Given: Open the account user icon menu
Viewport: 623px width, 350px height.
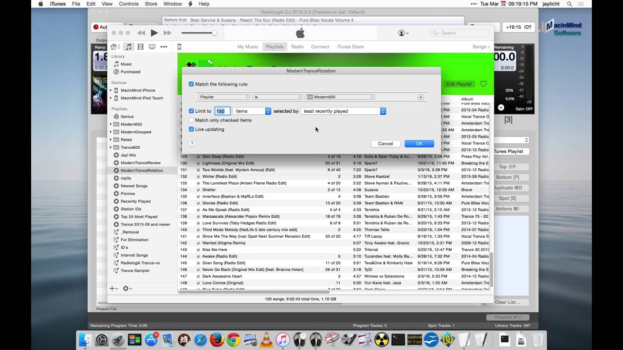Looking at the screenshot, I should coord(403,33).
